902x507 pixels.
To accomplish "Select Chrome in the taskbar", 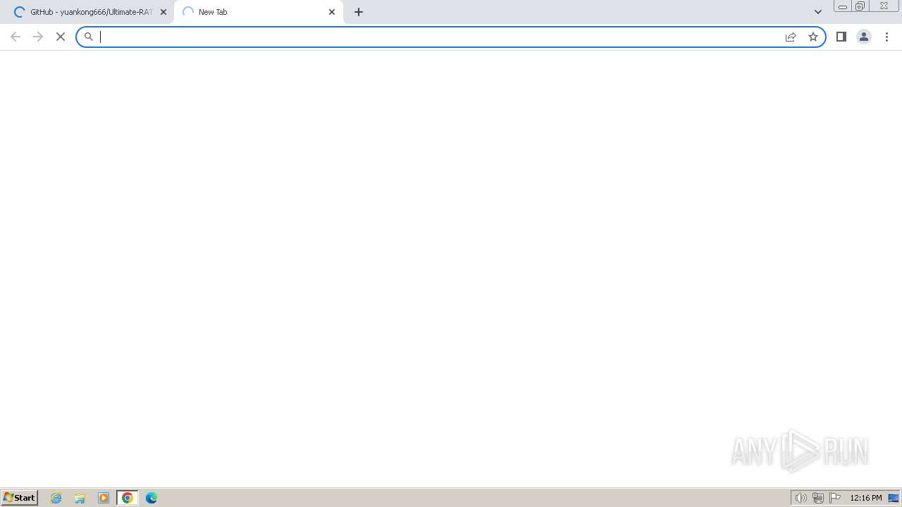I will (128, 498).
